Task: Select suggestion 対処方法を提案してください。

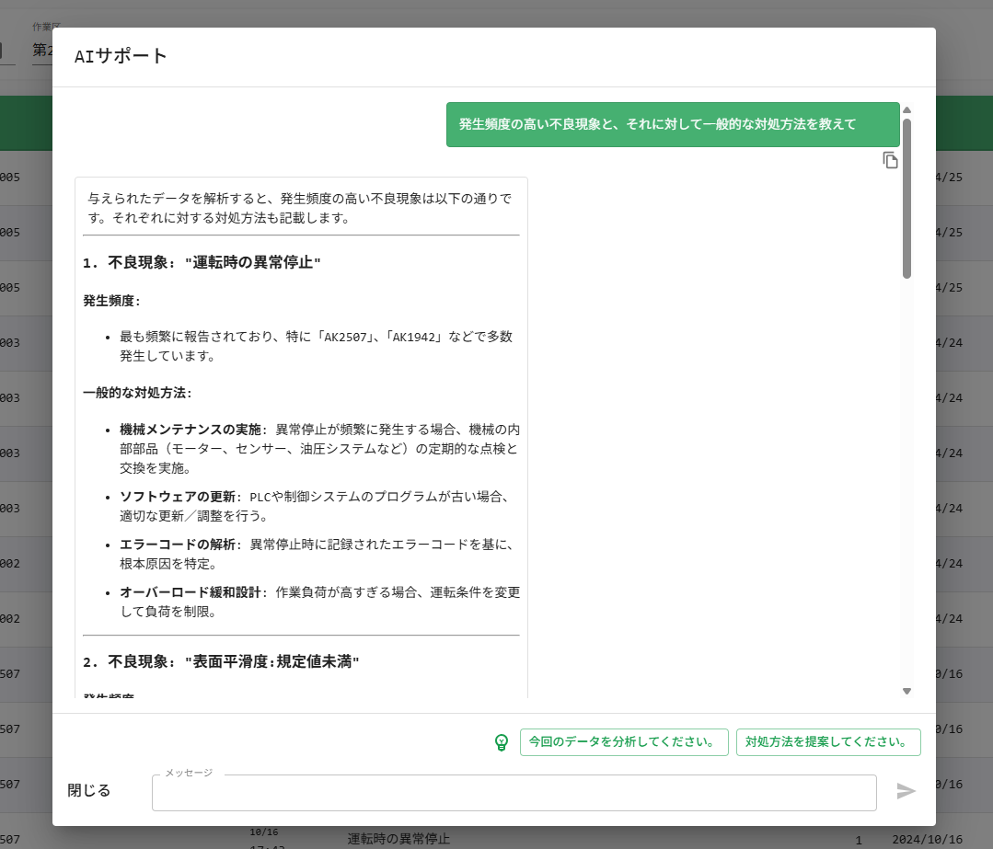Action: click(x=828, y=742)
